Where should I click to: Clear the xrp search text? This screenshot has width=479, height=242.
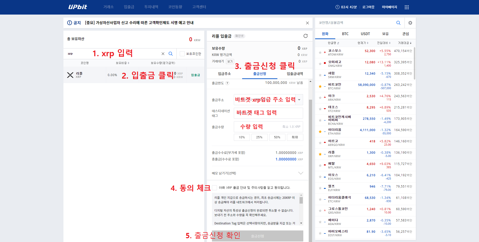(163, 54)
